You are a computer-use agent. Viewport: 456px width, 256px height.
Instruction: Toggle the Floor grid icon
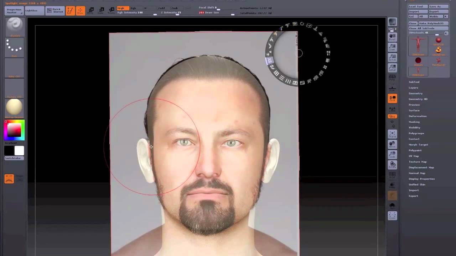(x=392, y=88)
